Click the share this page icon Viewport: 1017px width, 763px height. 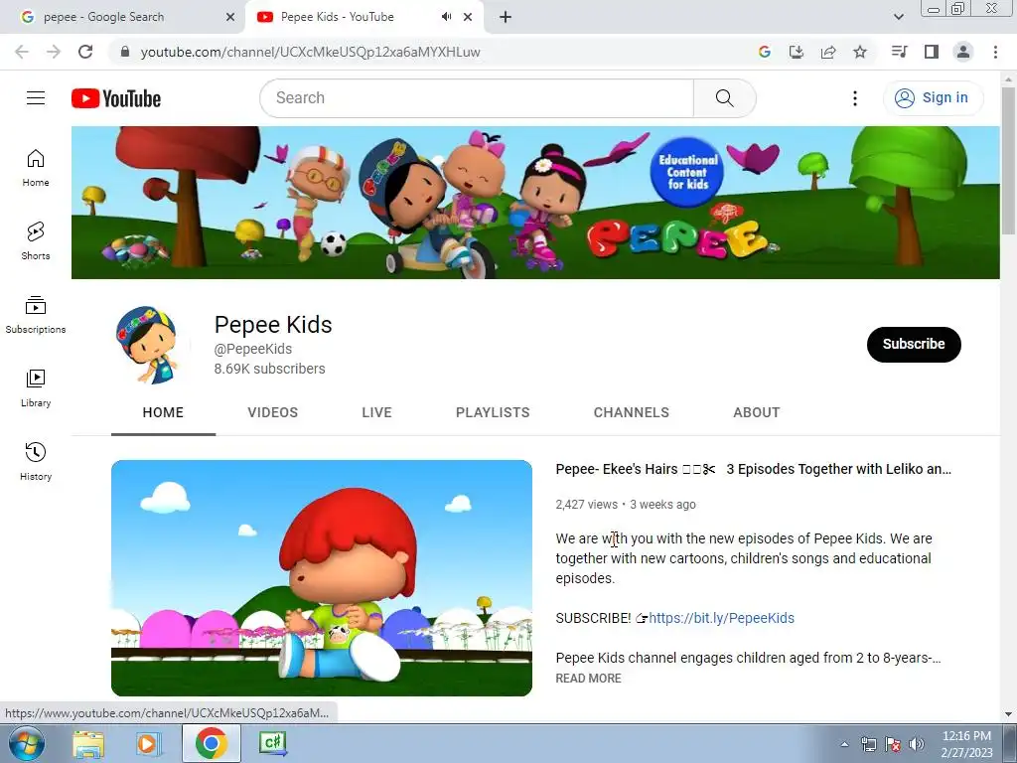828,52
